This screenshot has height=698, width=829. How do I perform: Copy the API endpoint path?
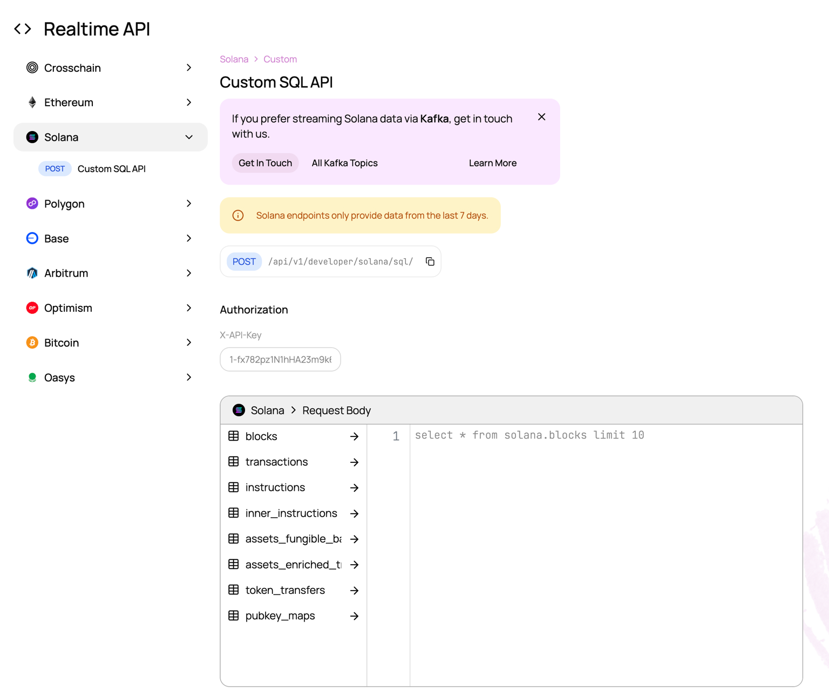430,262
